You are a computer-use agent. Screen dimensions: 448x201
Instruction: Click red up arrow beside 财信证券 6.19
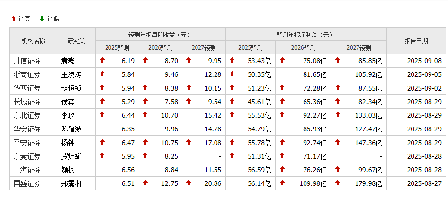coord(102,60)
